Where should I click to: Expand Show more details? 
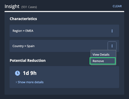point(30,82)
